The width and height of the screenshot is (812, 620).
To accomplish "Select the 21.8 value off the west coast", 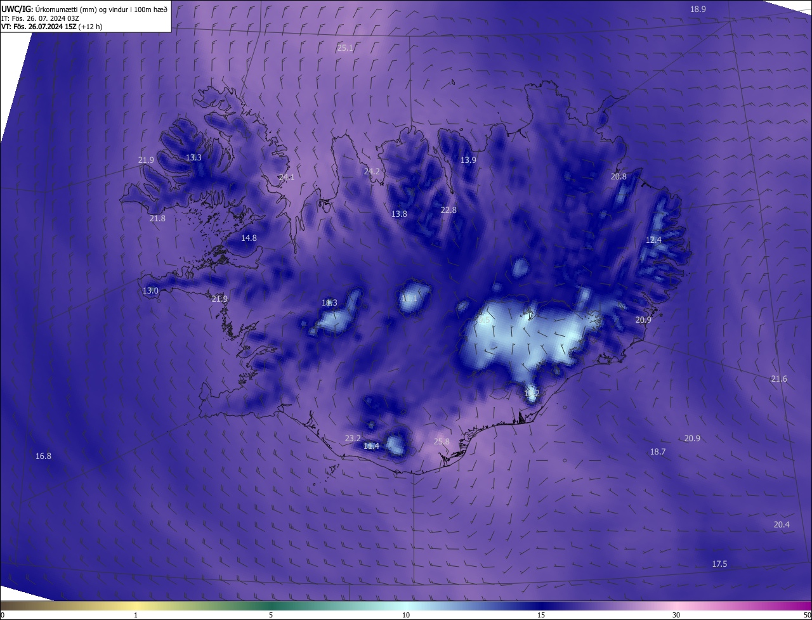I will coord(157,219).
